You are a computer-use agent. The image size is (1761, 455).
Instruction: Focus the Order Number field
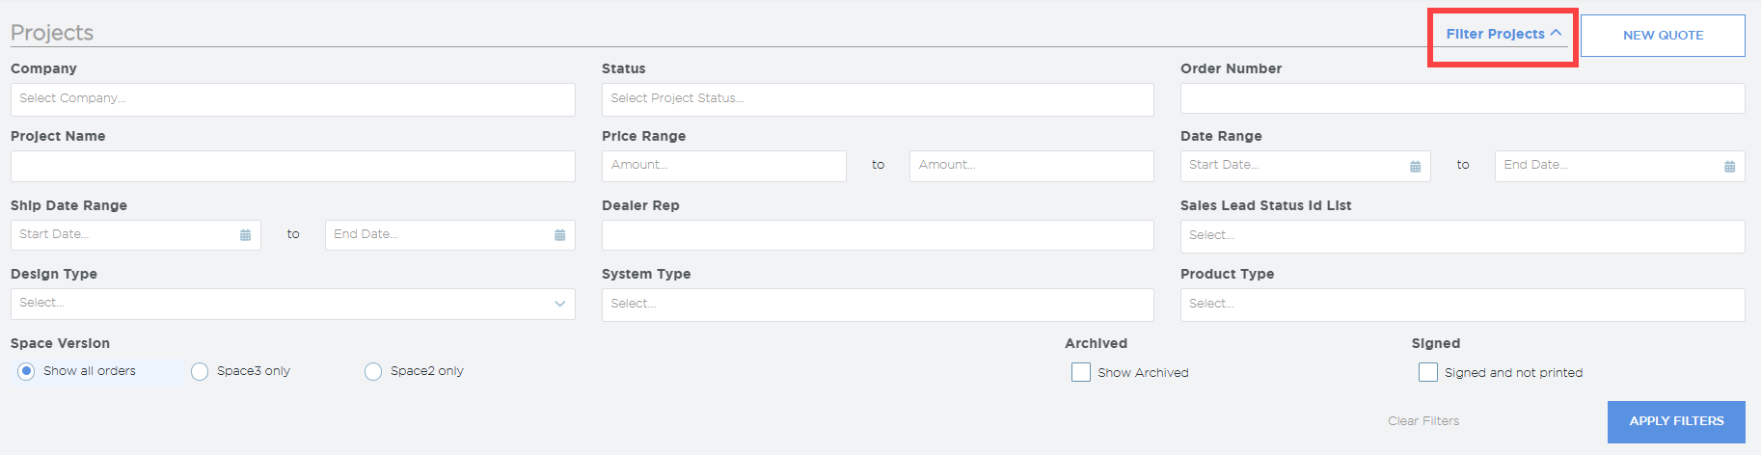(x=1463, y=98)
